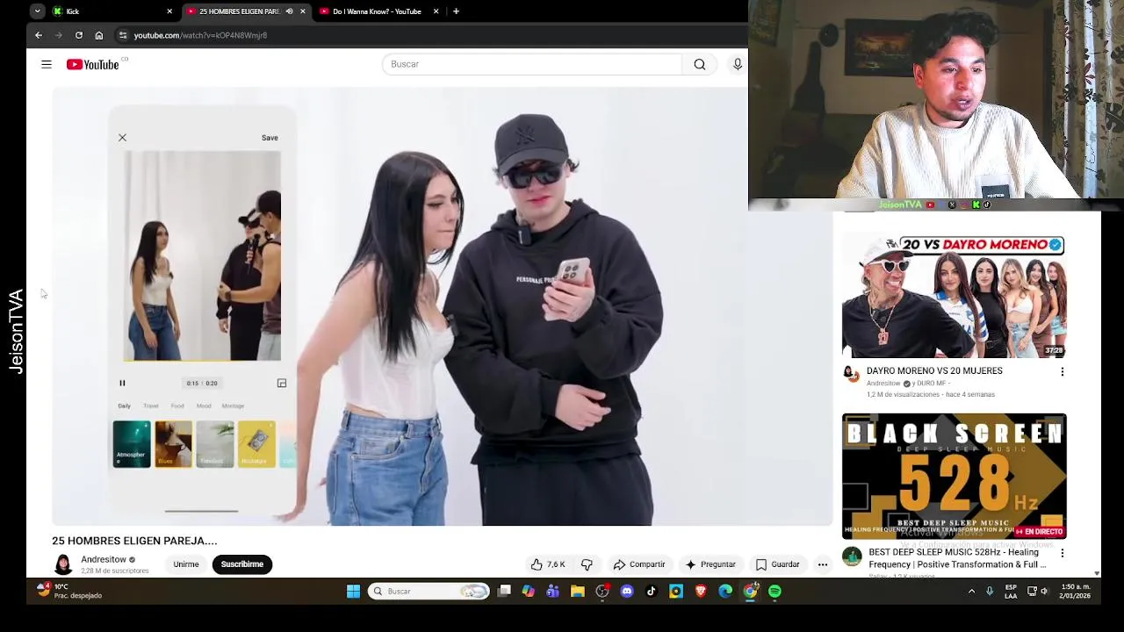This screenshot has height=632, width=1124.
Task: Open the ESP LAA language switcher
Action: pos(1012,591)
